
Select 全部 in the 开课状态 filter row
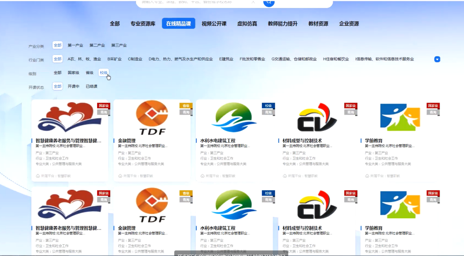pyautogui.click(x=57, y=86)
